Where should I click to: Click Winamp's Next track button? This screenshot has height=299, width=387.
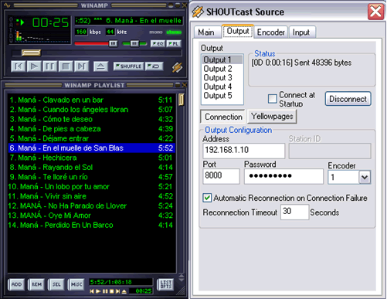point(81,66)
